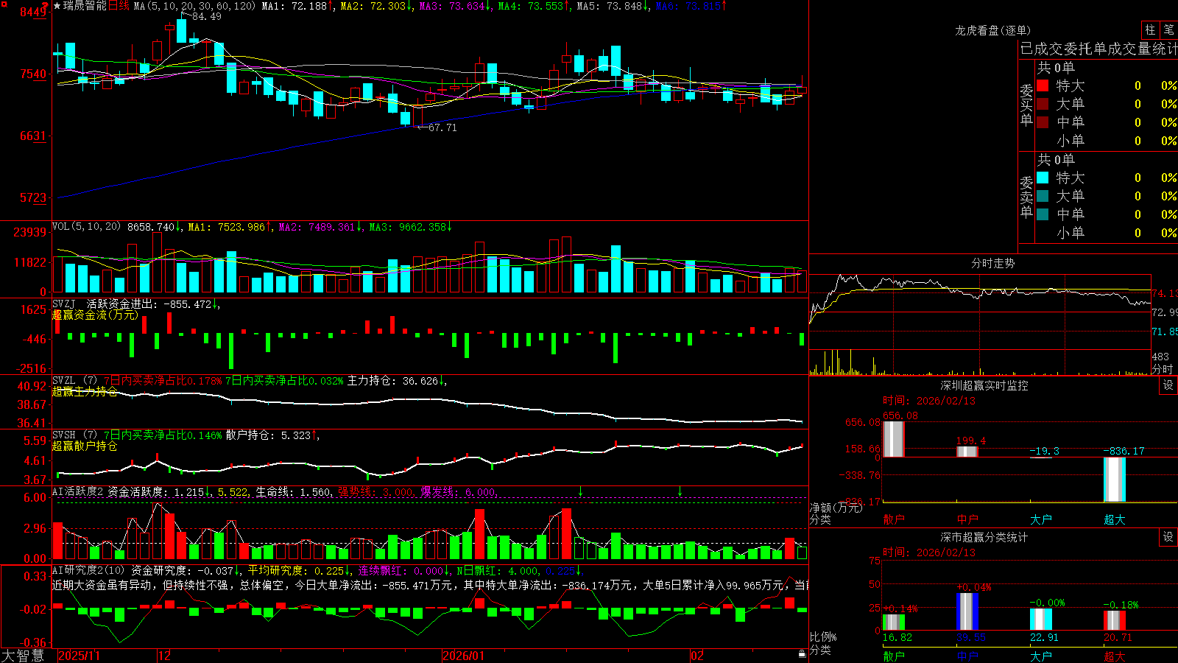
Task: Click the teal 大单 swatch in 委卖单
Action: point(1043,196)
